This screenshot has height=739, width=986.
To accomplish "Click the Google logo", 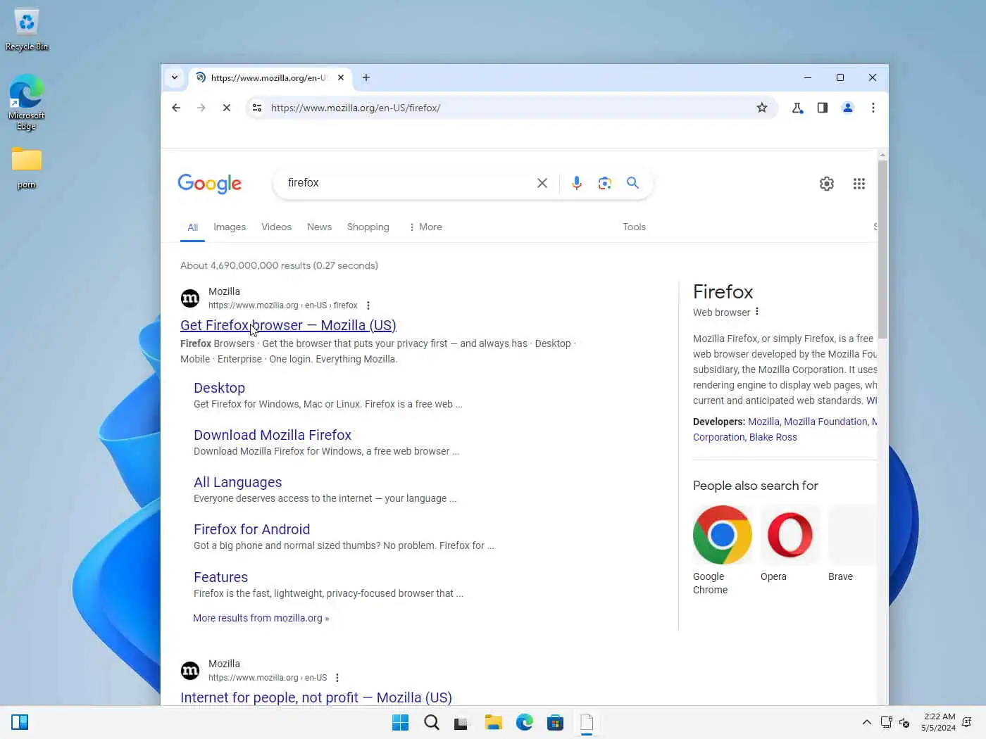I will [x=210, y=184].
